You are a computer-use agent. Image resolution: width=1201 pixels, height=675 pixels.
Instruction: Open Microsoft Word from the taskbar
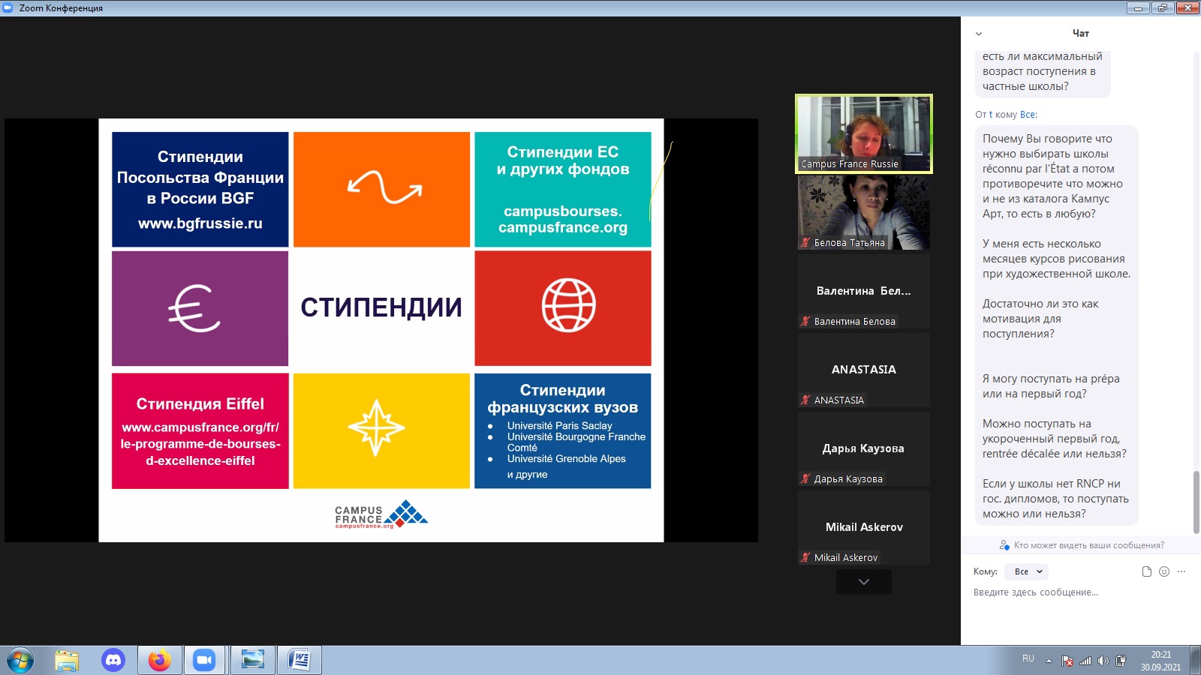(299, 660)
